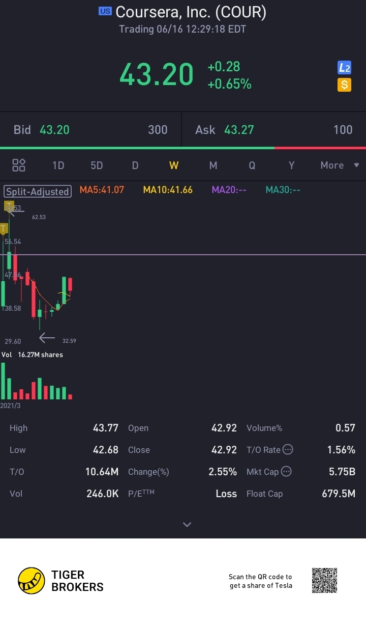The width and height of the screenshot is (366, 623).
Task: Tap the Ask size 100
Action: coord(343,130)
